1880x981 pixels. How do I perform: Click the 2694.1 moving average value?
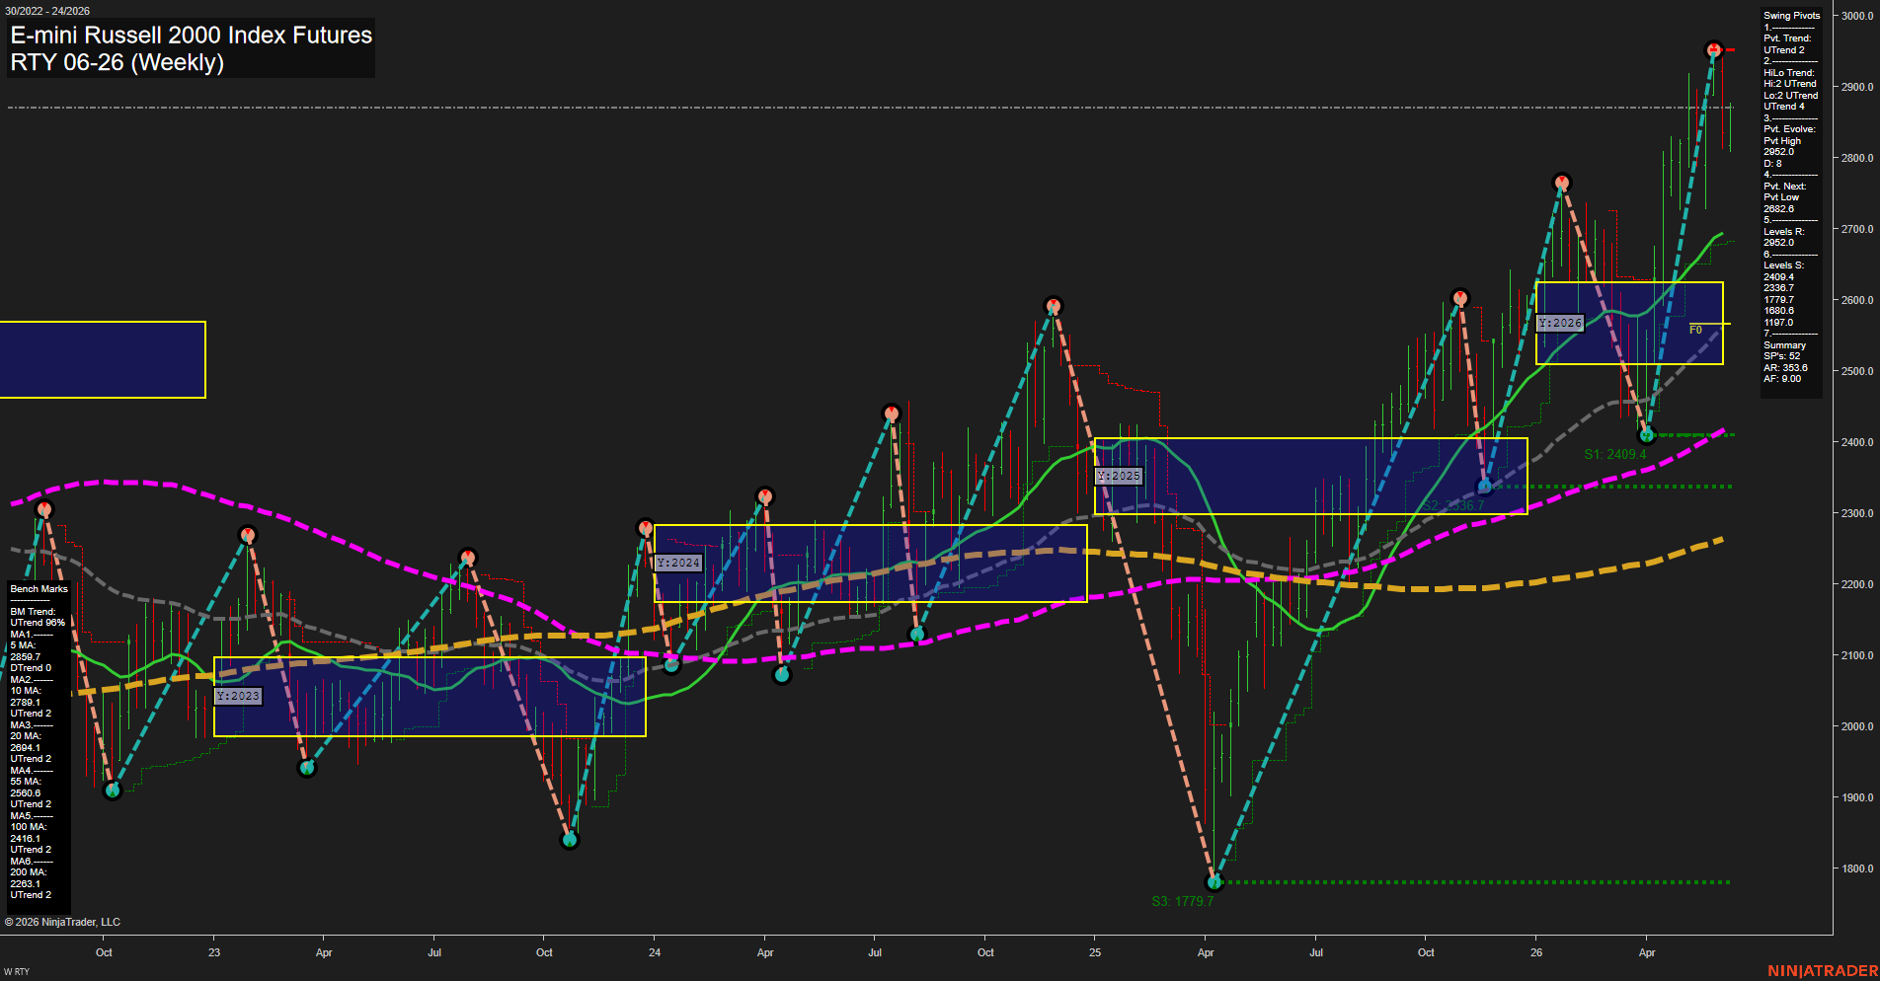26,748
